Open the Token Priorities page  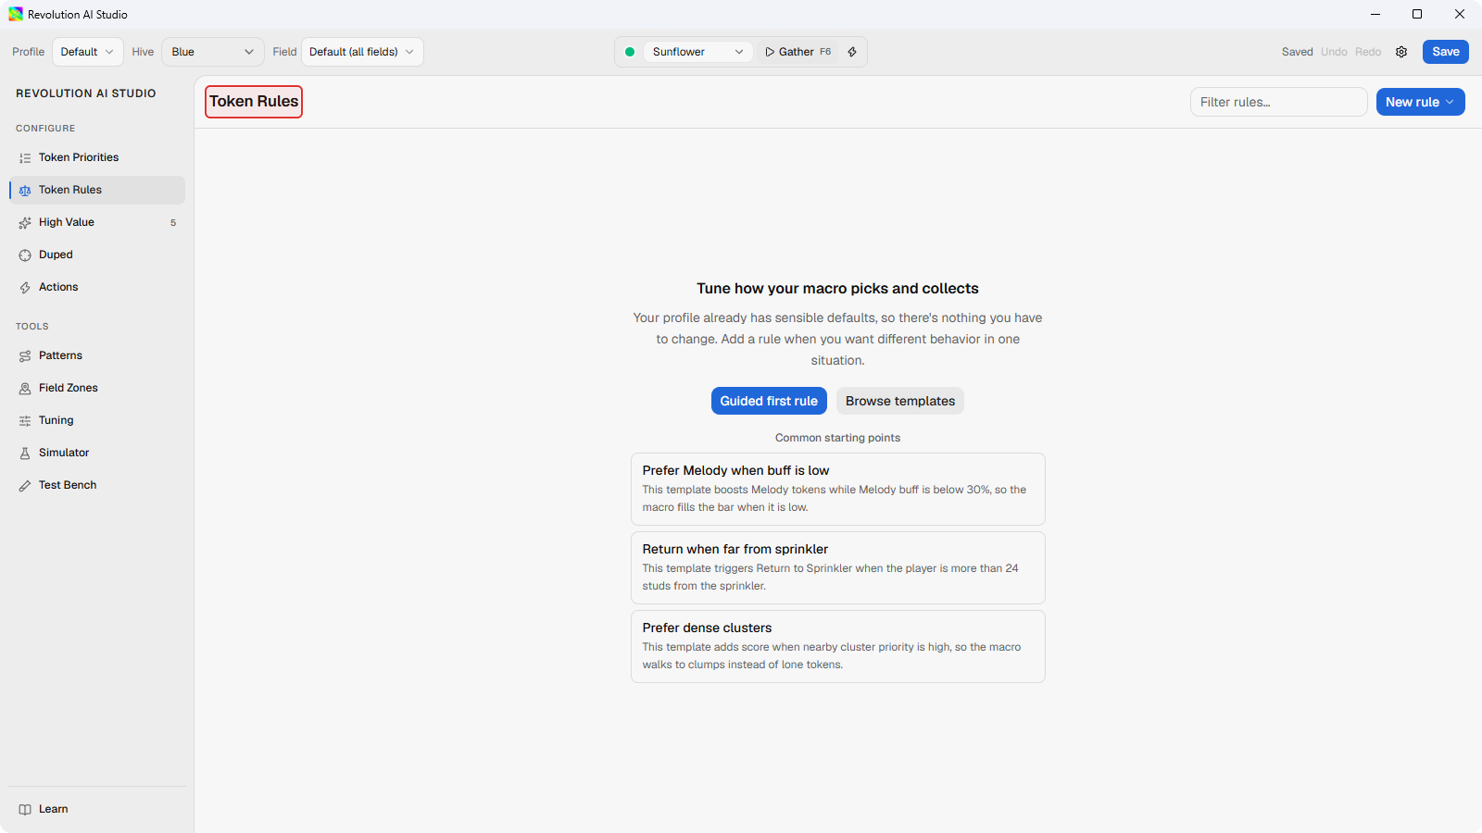pos(97,157)
